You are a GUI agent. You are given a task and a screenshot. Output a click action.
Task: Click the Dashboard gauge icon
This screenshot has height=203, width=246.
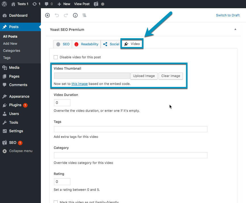(5, 16)
